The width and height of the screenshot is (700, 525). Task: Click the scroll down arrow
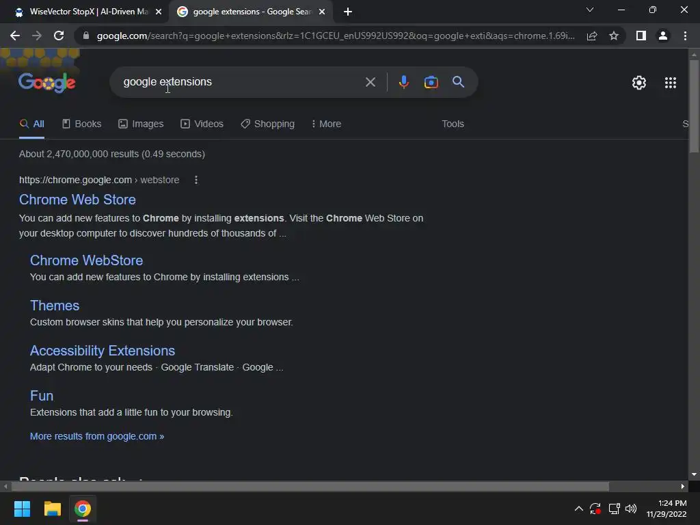[694, 474]
